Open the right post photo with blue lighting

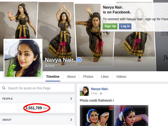131,115
